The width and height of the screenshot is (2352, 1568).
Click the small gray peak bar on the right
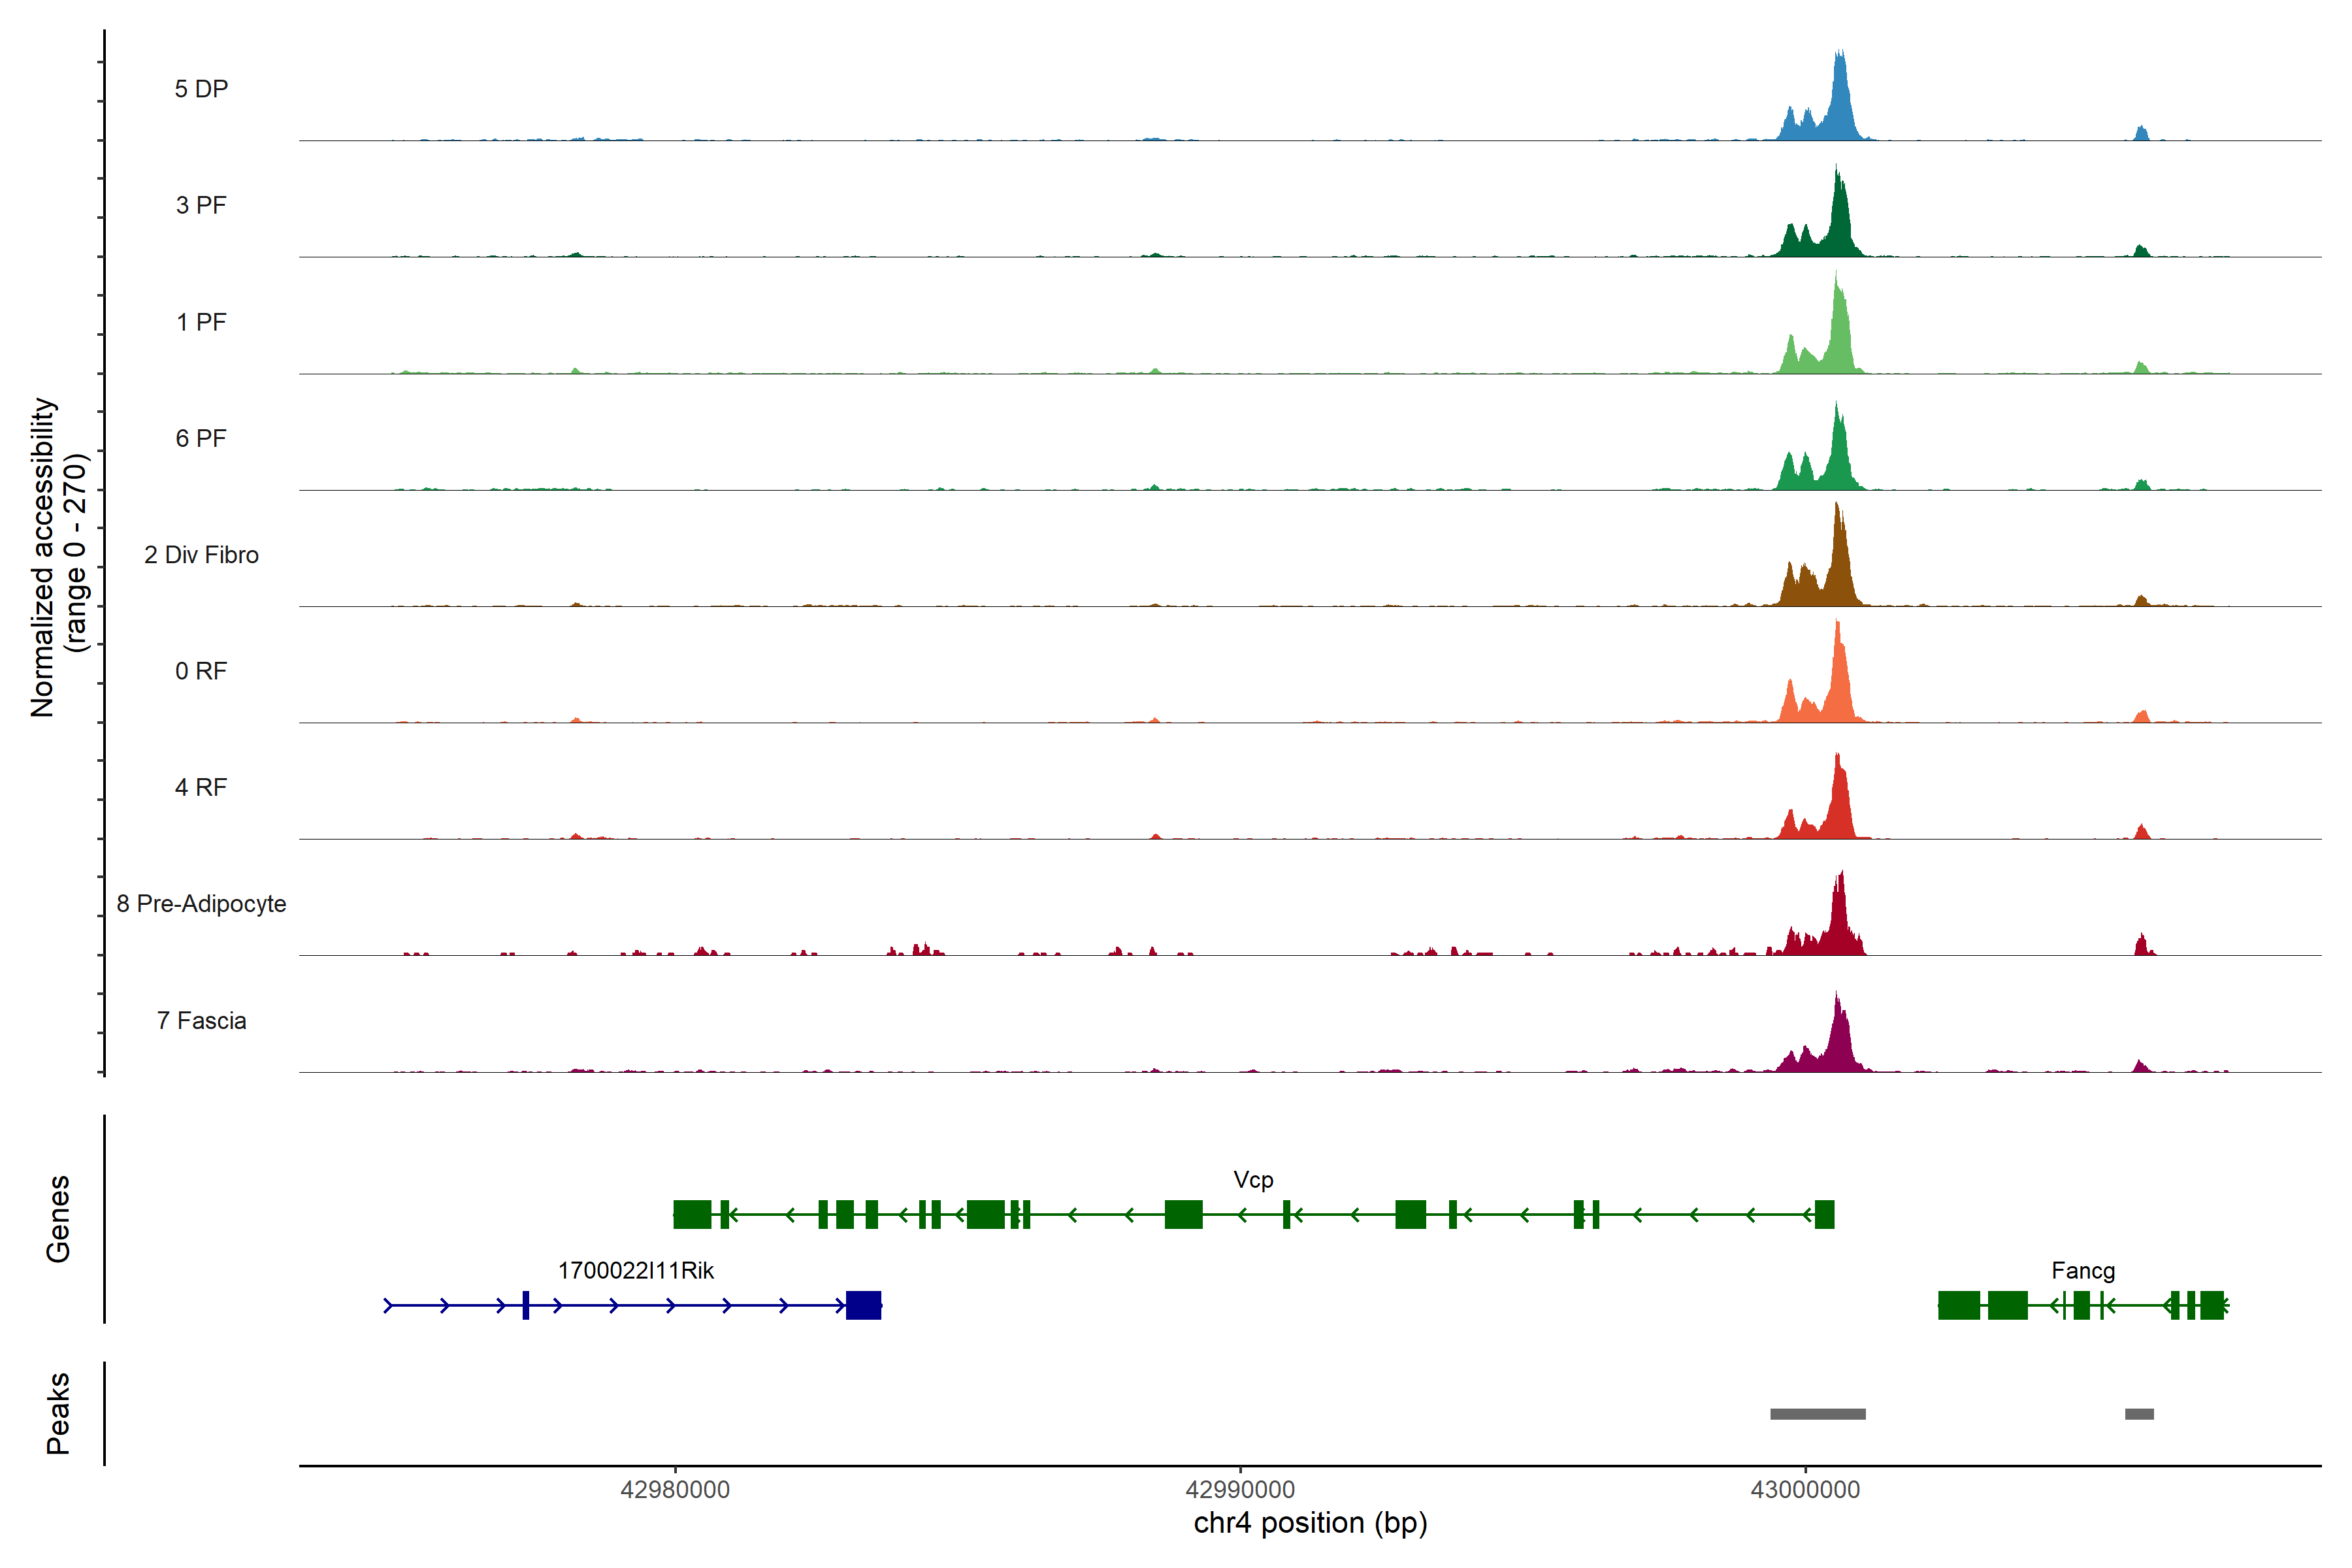point(2139,1414)
